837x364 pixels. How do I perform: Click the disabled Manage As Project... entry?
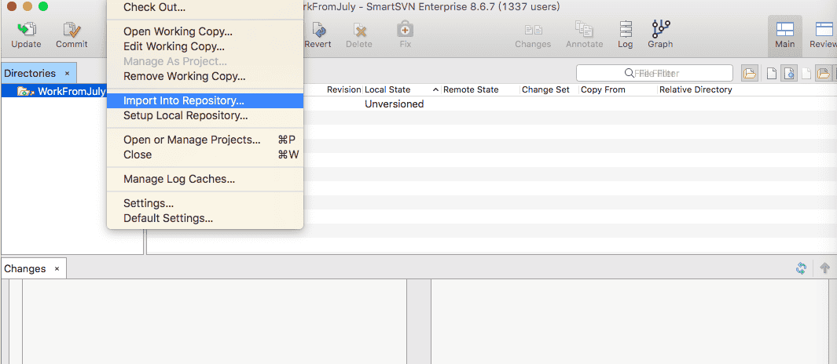point(205,61)
